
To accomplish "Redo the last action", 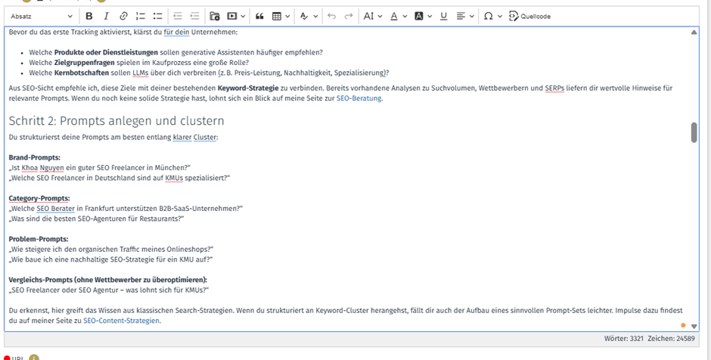I will (x=349, y=16).
